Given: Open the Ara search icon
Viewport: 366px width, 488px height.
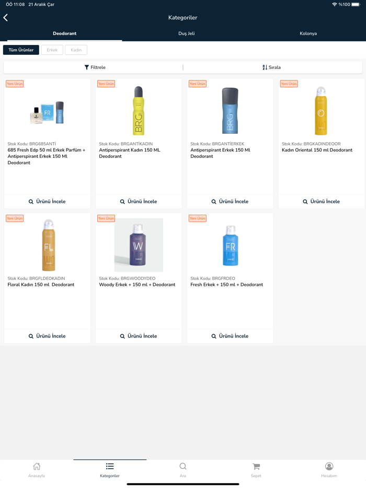Looking at the screenshot, I should [183, 467].
